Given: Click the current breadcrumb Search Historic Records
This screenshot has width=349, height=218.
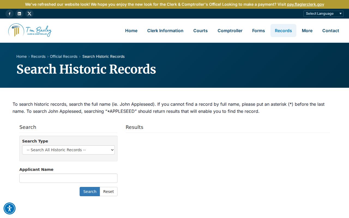Looking at the screenshot, I should pos(103,56).
